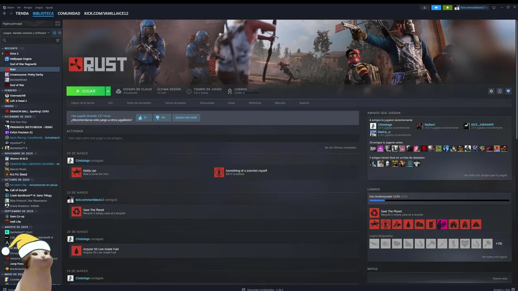Open the Ver menu
Image resolution: width=518 pixels, height=291 pixels.
pyautogui.click(x=19, y=7)
